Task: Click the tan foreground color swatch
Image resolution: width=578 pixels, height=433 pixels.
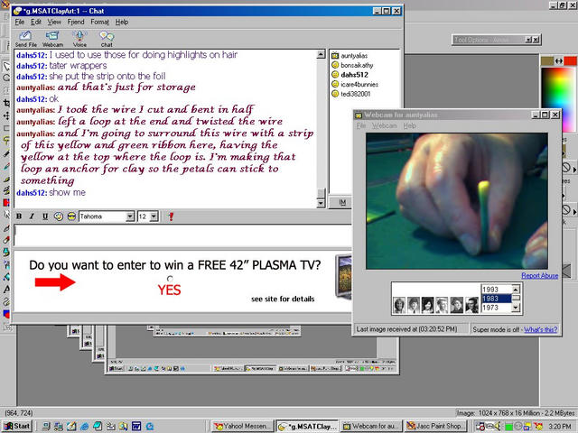Action: coord(547,61)
